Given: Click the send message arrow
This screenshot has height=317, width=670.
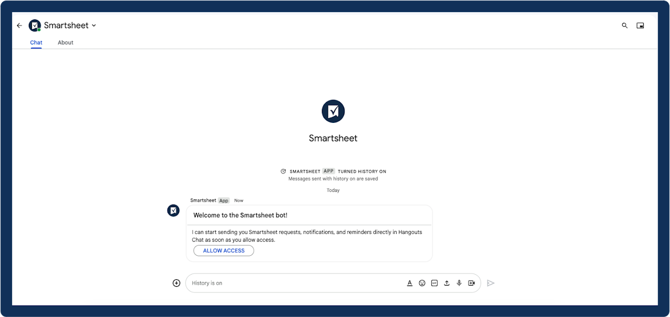Looking at the screenshot, I should (490, 283).
